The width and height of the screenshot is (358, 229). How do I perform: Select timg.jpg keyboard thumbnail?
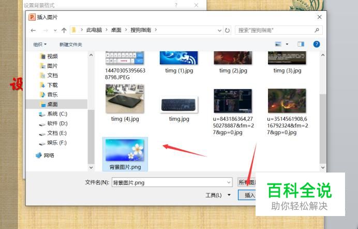coord(179,105)
